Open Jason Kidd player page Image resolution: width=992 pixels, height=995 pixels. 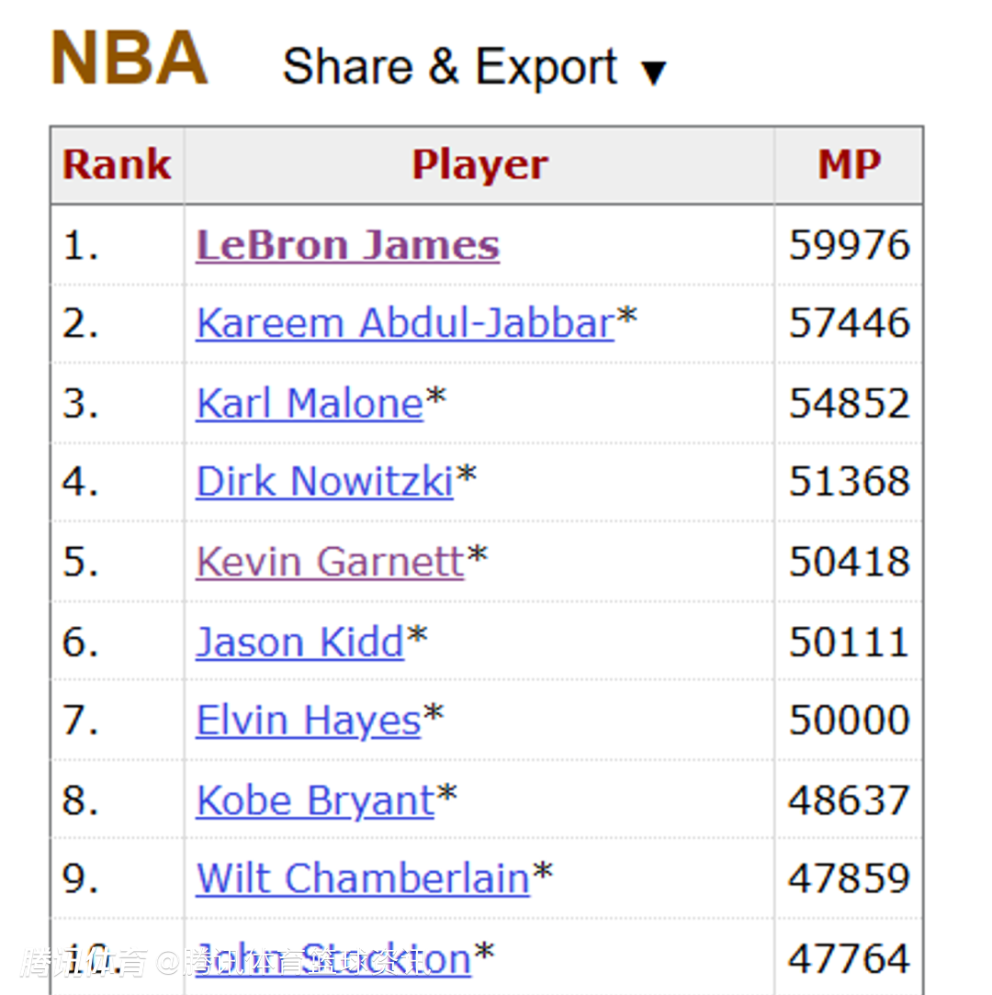point(299,642)
